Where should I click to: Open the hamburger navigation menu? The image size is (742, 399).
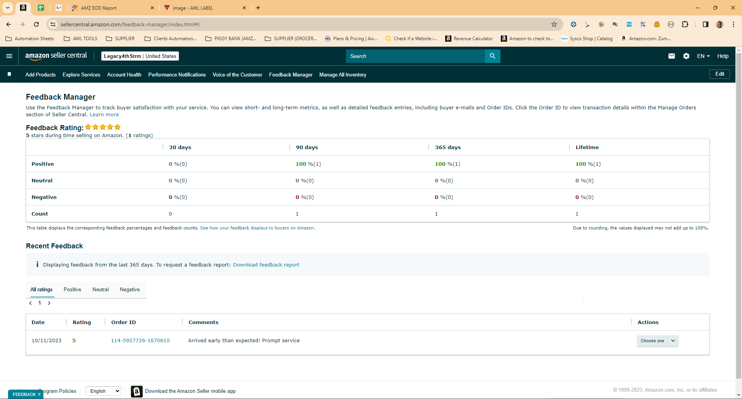tap(9, 56)
